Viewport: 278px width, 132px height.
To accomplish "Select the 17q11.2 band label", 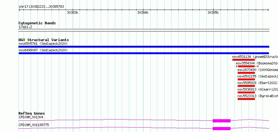I will (25, 27).
